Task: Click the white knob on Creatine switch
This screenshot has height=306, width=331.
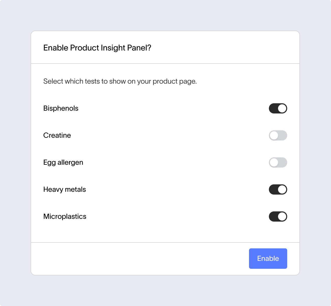Action: pos(274,135)
